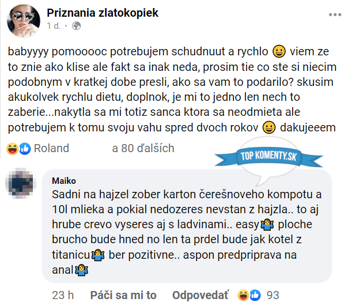Click the globe public audience icon
The height and width of the screenshot is (306, 348).
pyautogui.click(x=77, y=27)
